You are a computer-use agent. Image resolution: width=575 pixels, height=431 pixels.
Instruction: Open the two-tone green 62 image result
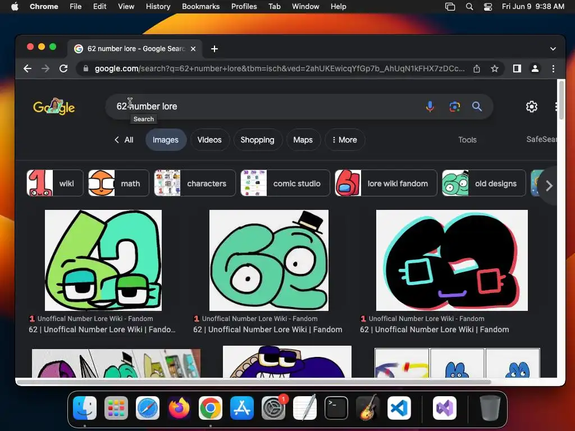tap(103, 260)
